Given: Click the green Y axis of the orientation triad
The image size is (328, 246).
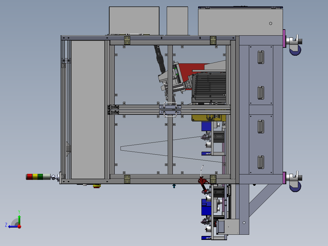Looking at the screenshot, I should coord(19,219).
